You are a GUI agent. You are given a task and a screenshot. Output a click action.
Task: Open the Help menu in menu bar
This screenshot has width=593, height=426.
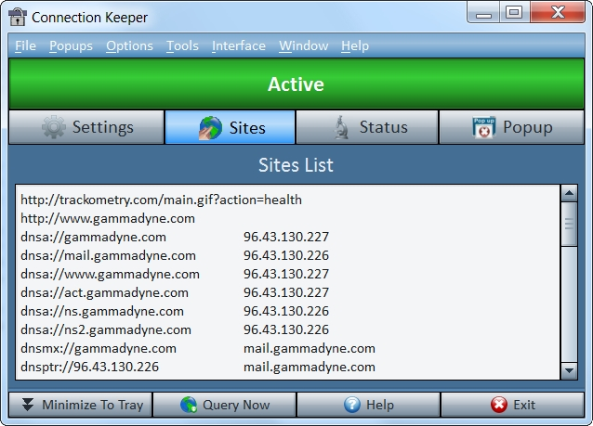coord(355,45)
